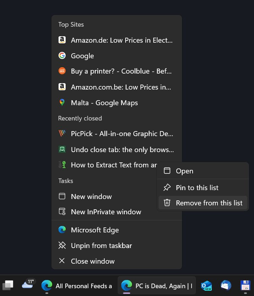Viewport: 254px width, 296px height.
Task: Open the floppy disk taskbar app
Action: coord(245,285)
